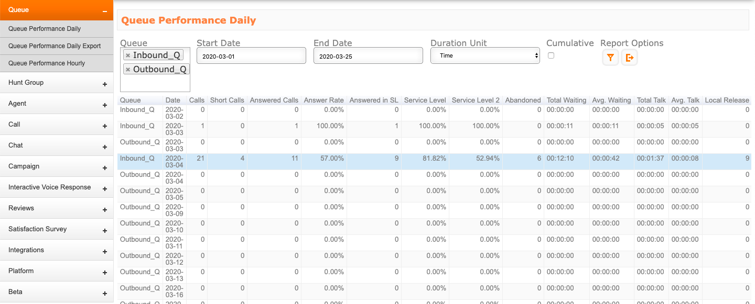Click the 00:00:42 avg waiting value
Viewport: 755px width, 304px height.
pyautogui.click(x=606, y=158)
